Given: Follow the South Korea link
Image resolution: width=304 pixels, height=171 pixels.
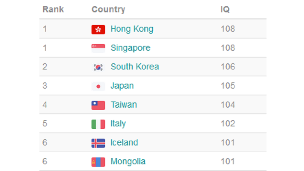Looking at the screenshot, I should coord(135,67).
